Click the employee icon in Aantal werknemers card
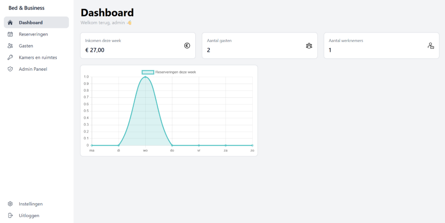 tap(431, 45)
